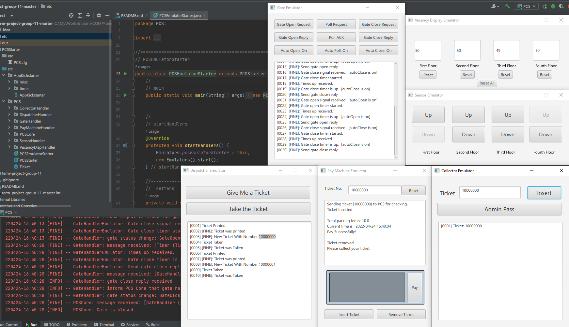Image resolution: width=569 pixels, height=327 pixels.
Task: Select the PCSEmulatorStarter class file
Action: [x=36, y=154]
